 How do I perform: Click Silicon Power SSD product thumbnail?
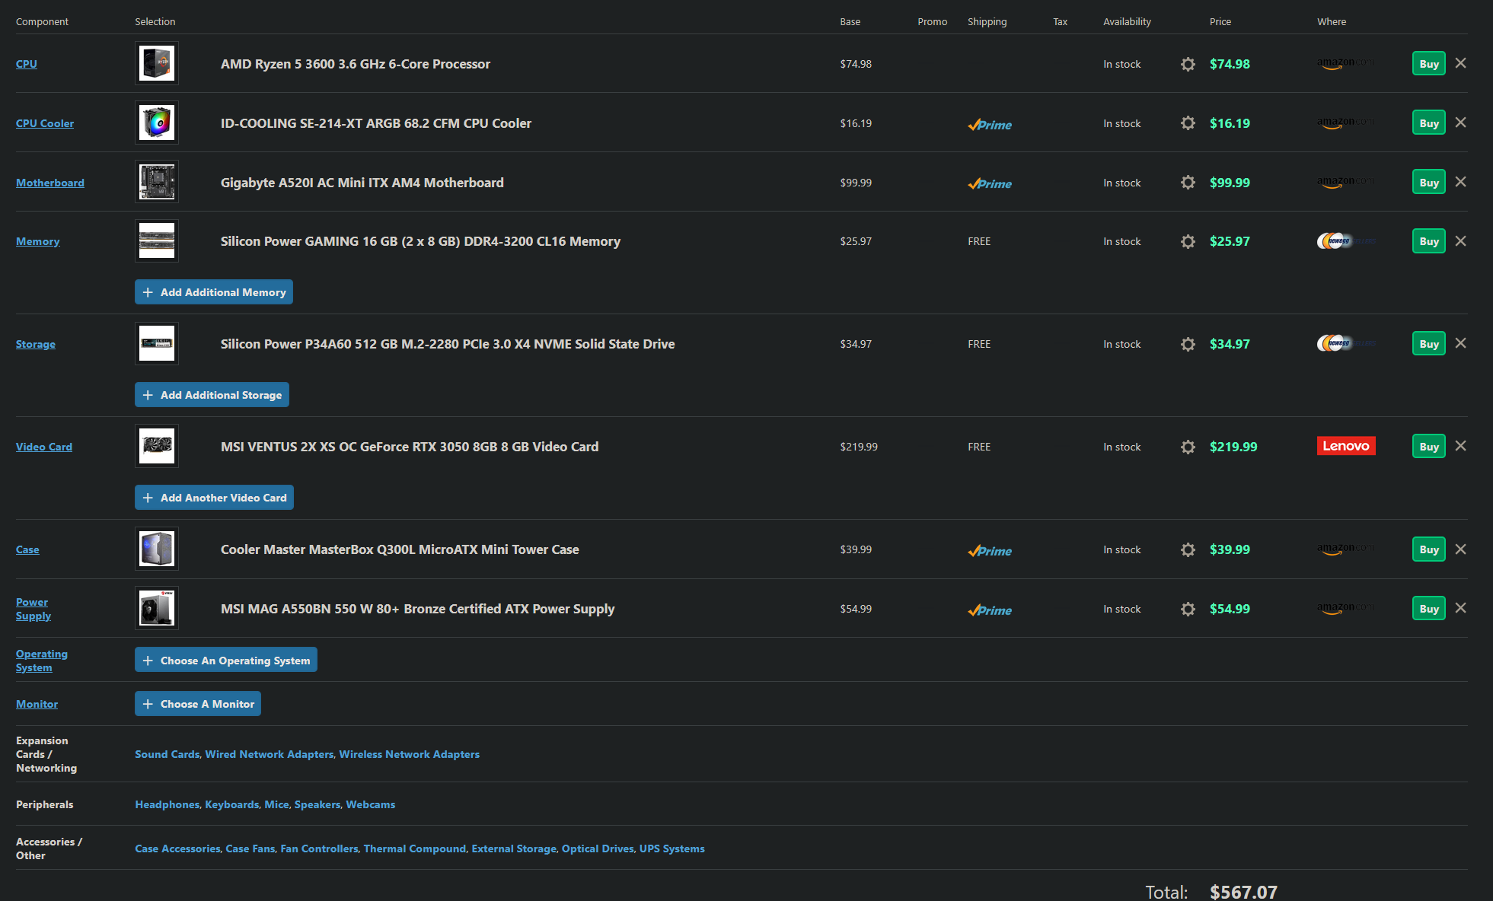[157, 344]
